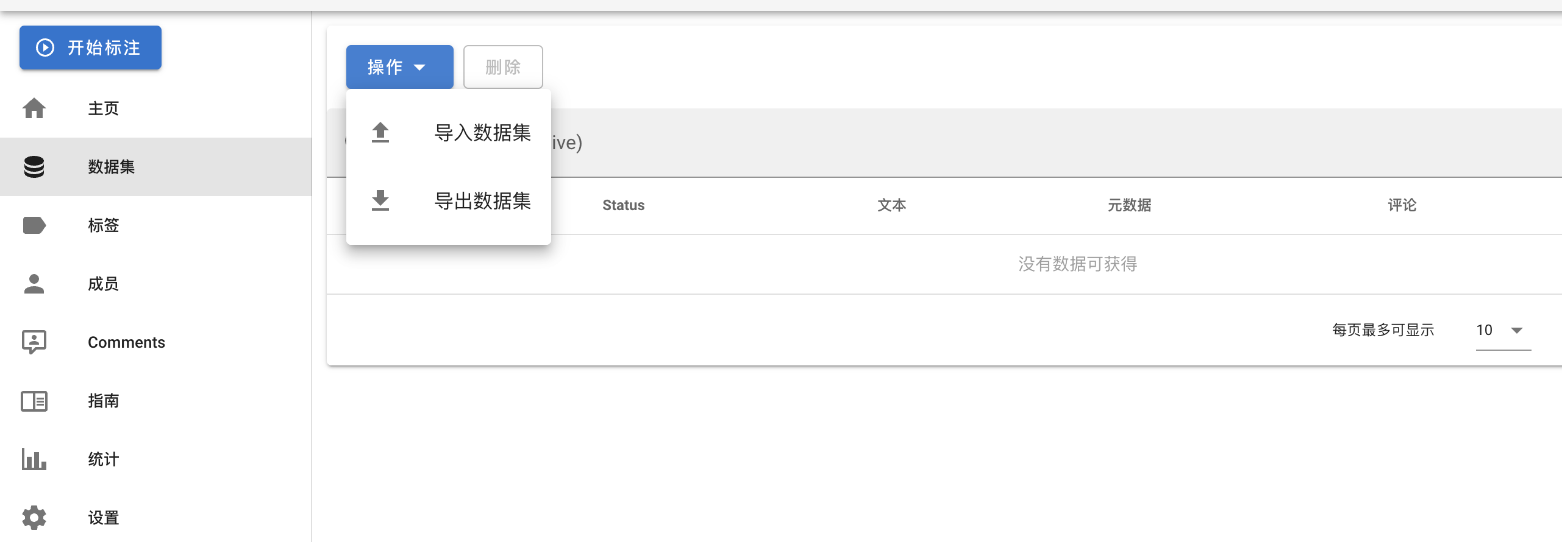
Task: Click the settings gear icon
Action: click(34, 518)
